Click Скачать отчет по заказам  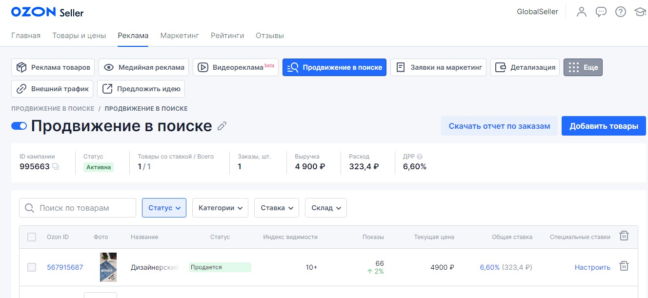pyautogui.click(x=499, y=126)
